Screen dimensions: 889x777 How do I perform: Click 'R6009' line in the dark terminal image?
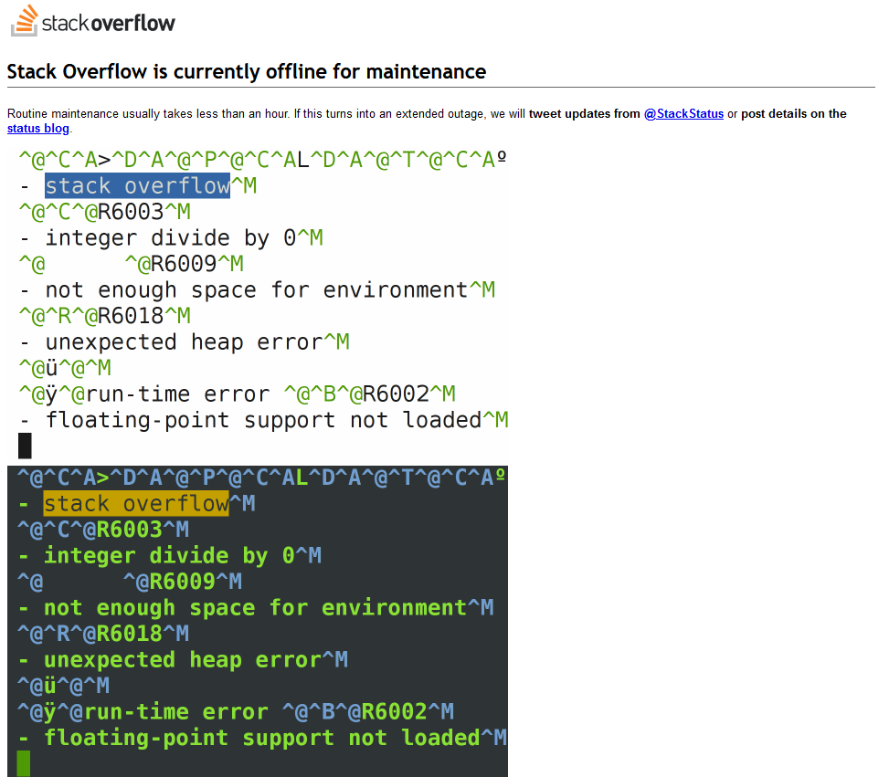click(x=129, y=582)
